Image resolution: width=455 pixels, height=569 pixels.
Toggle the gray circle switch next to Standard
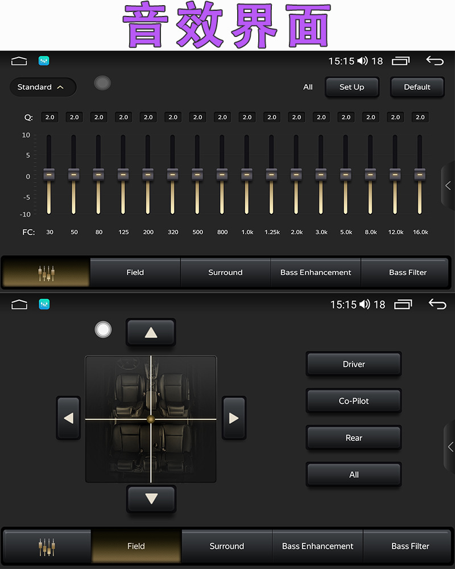102,84
